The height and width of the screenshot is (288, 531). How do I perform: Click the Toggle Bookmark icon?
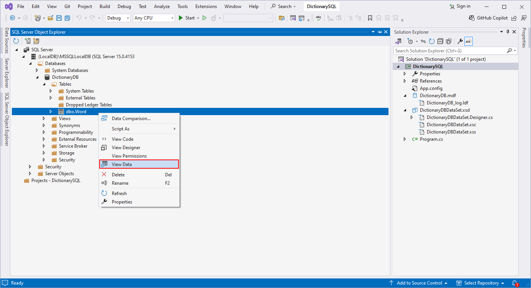370,18
